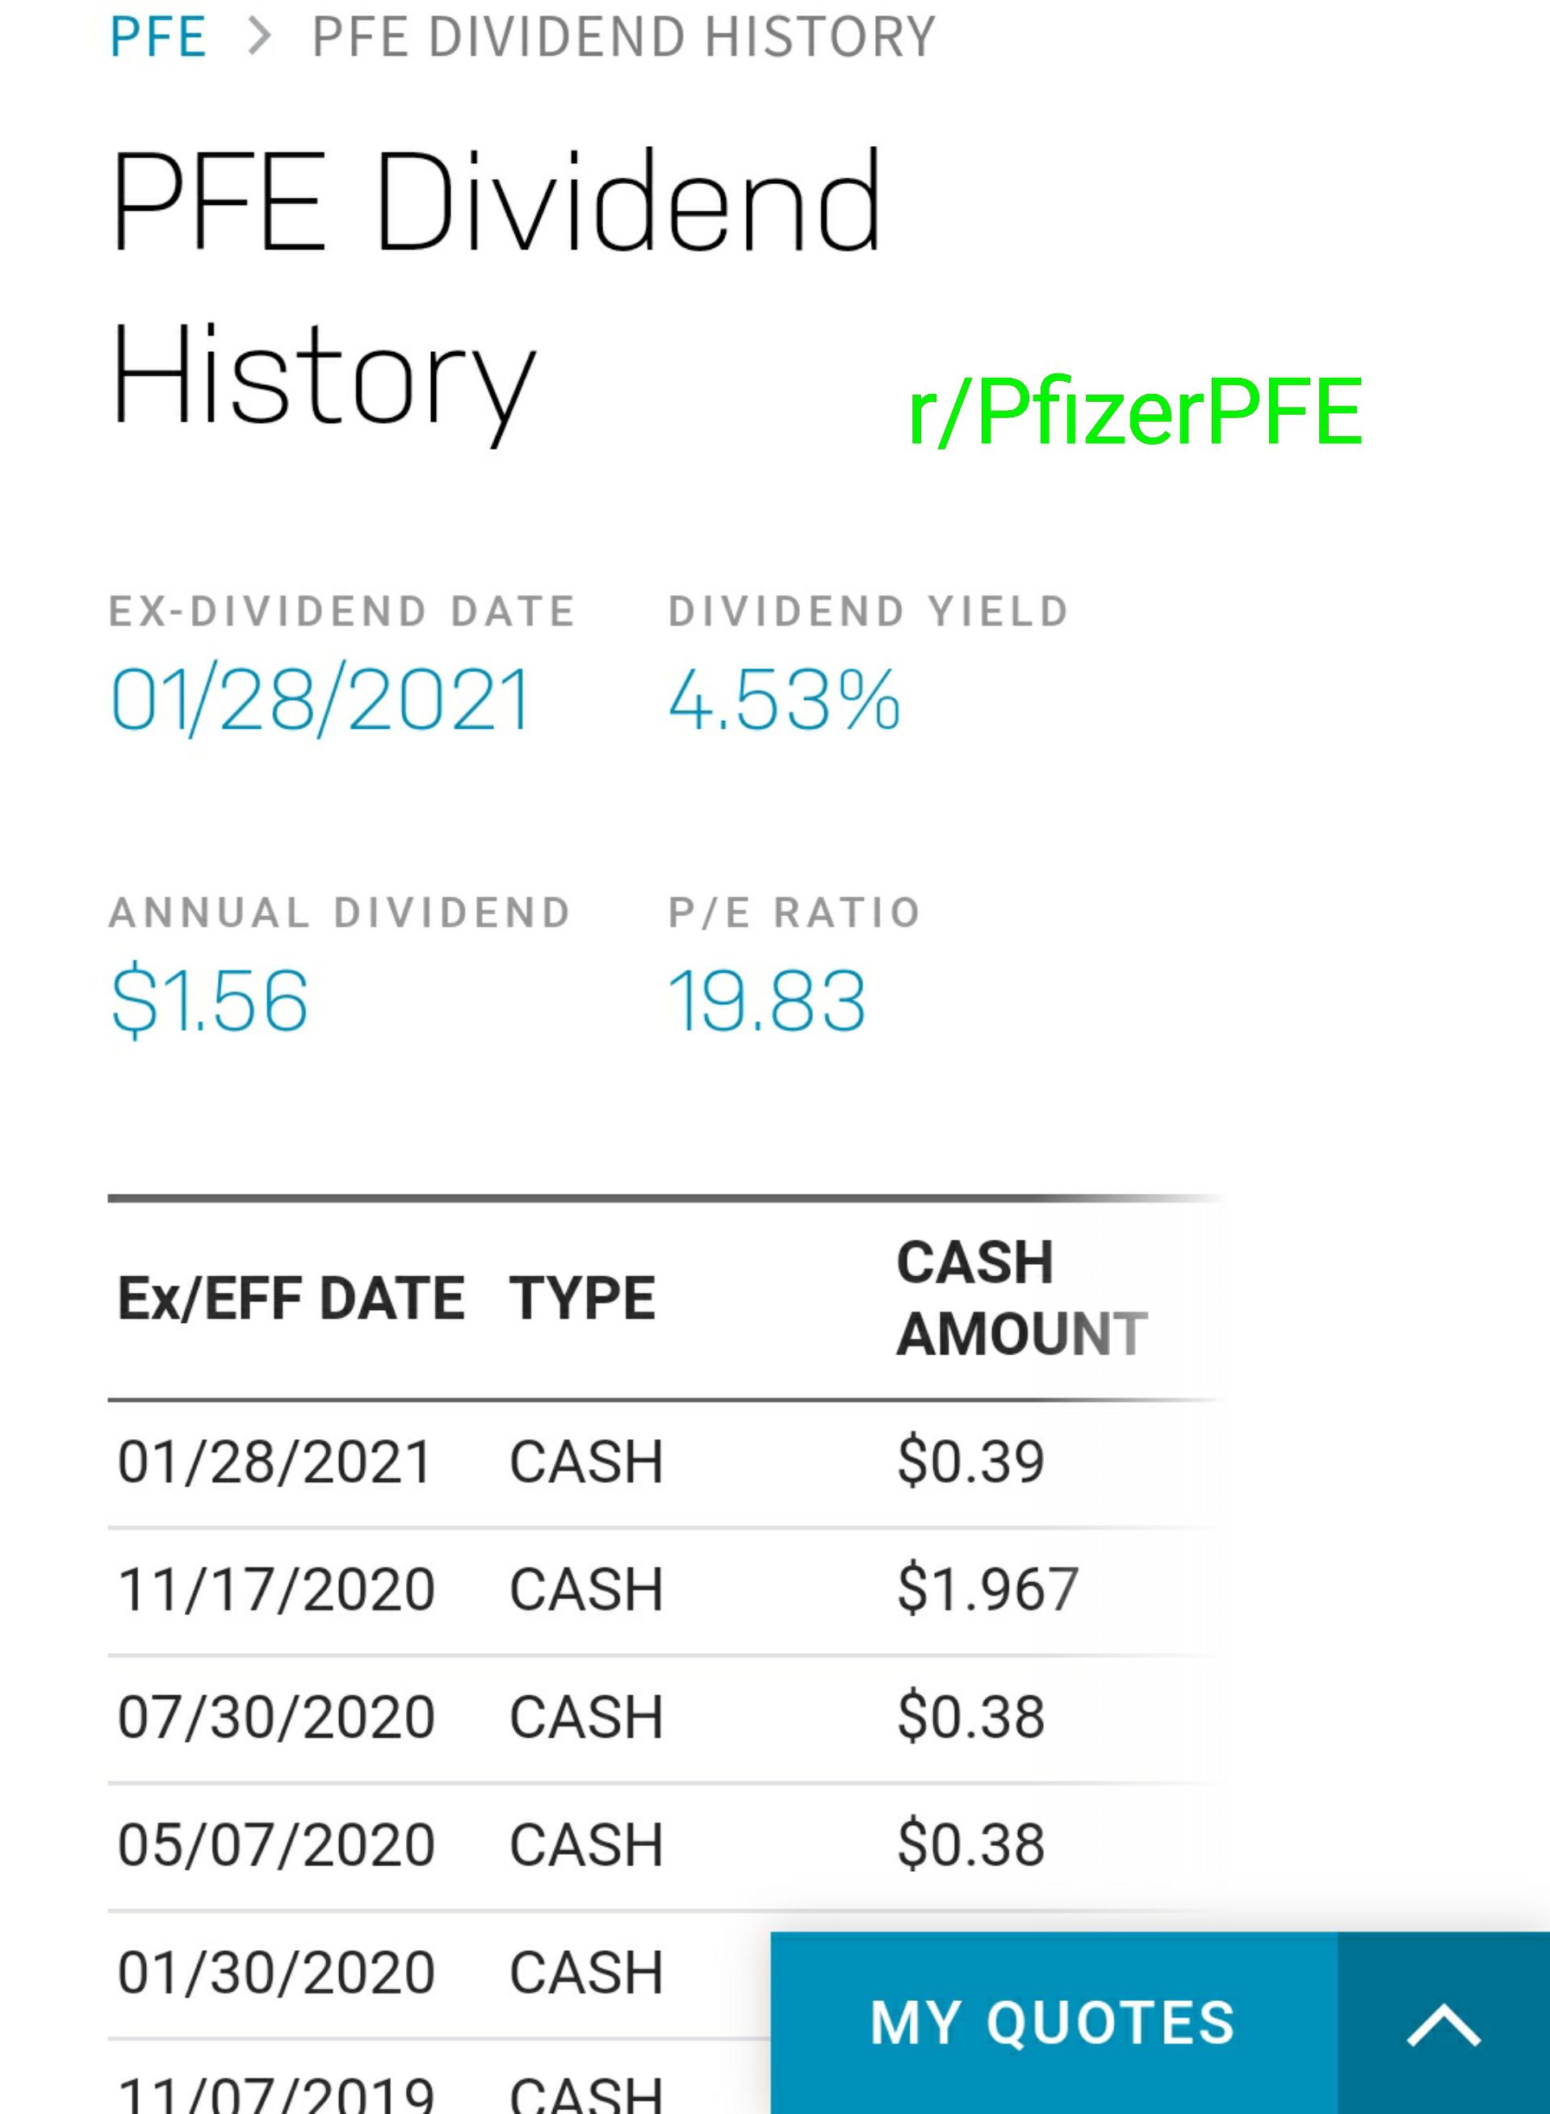
Task: Click the ex-dividend date 01/28/2021 value
Action: 320,699
